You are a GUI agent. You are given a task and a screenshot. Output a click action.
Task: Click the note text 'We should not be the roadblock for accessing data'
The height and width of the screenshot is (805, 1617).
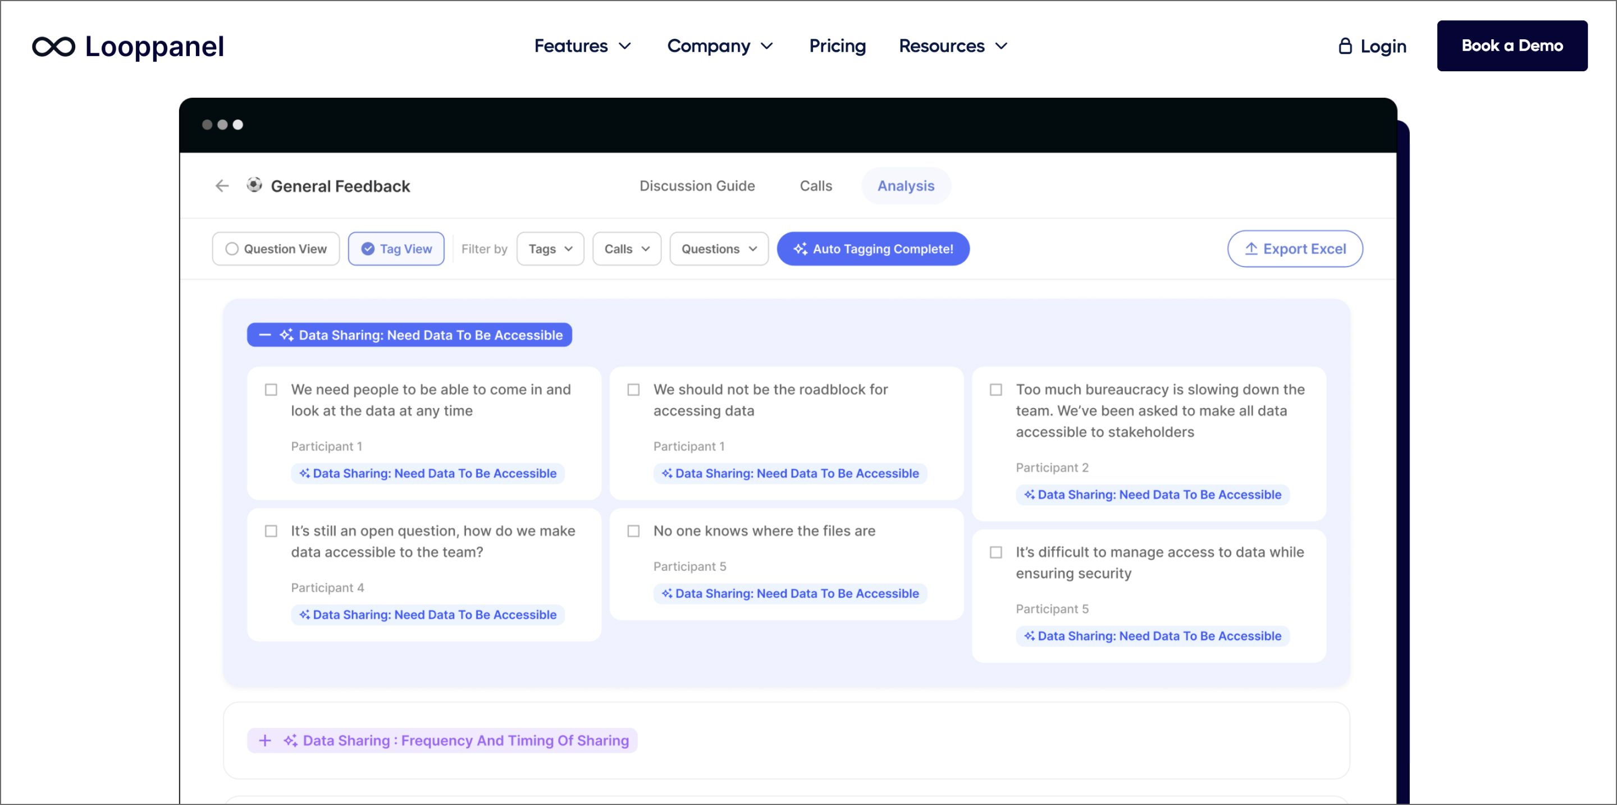pos(770,400)
